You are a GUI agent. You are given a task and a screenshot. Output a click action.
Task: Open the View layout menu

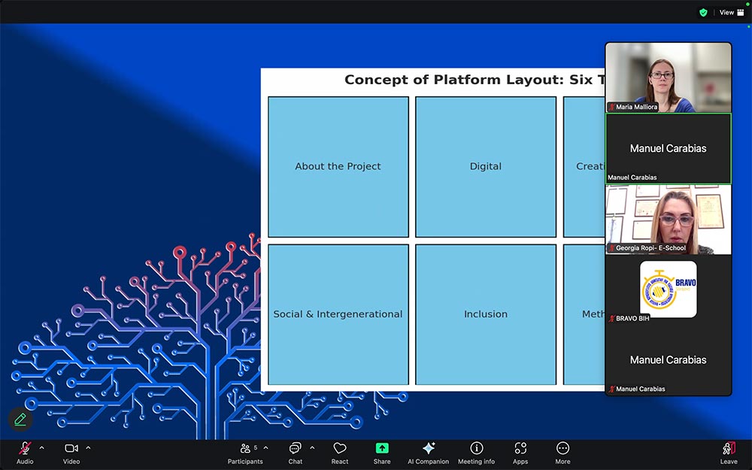pyautogui.click(x=731, y=12)
